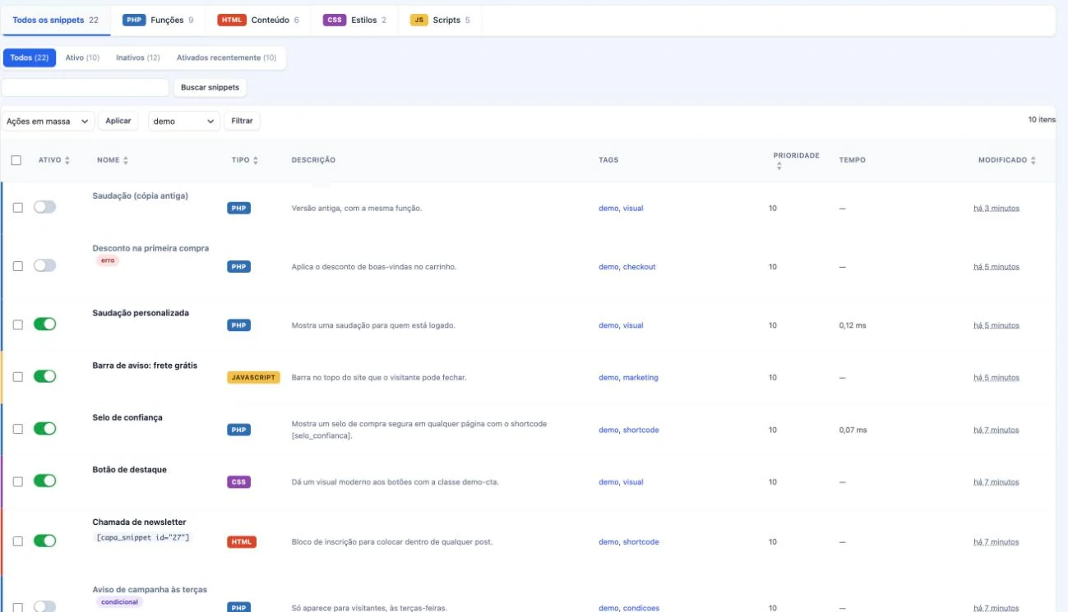Click the [capa_snippet id="27"] shortcode
This screenshot has height=612, width=1068.
(x=143, y=537)
